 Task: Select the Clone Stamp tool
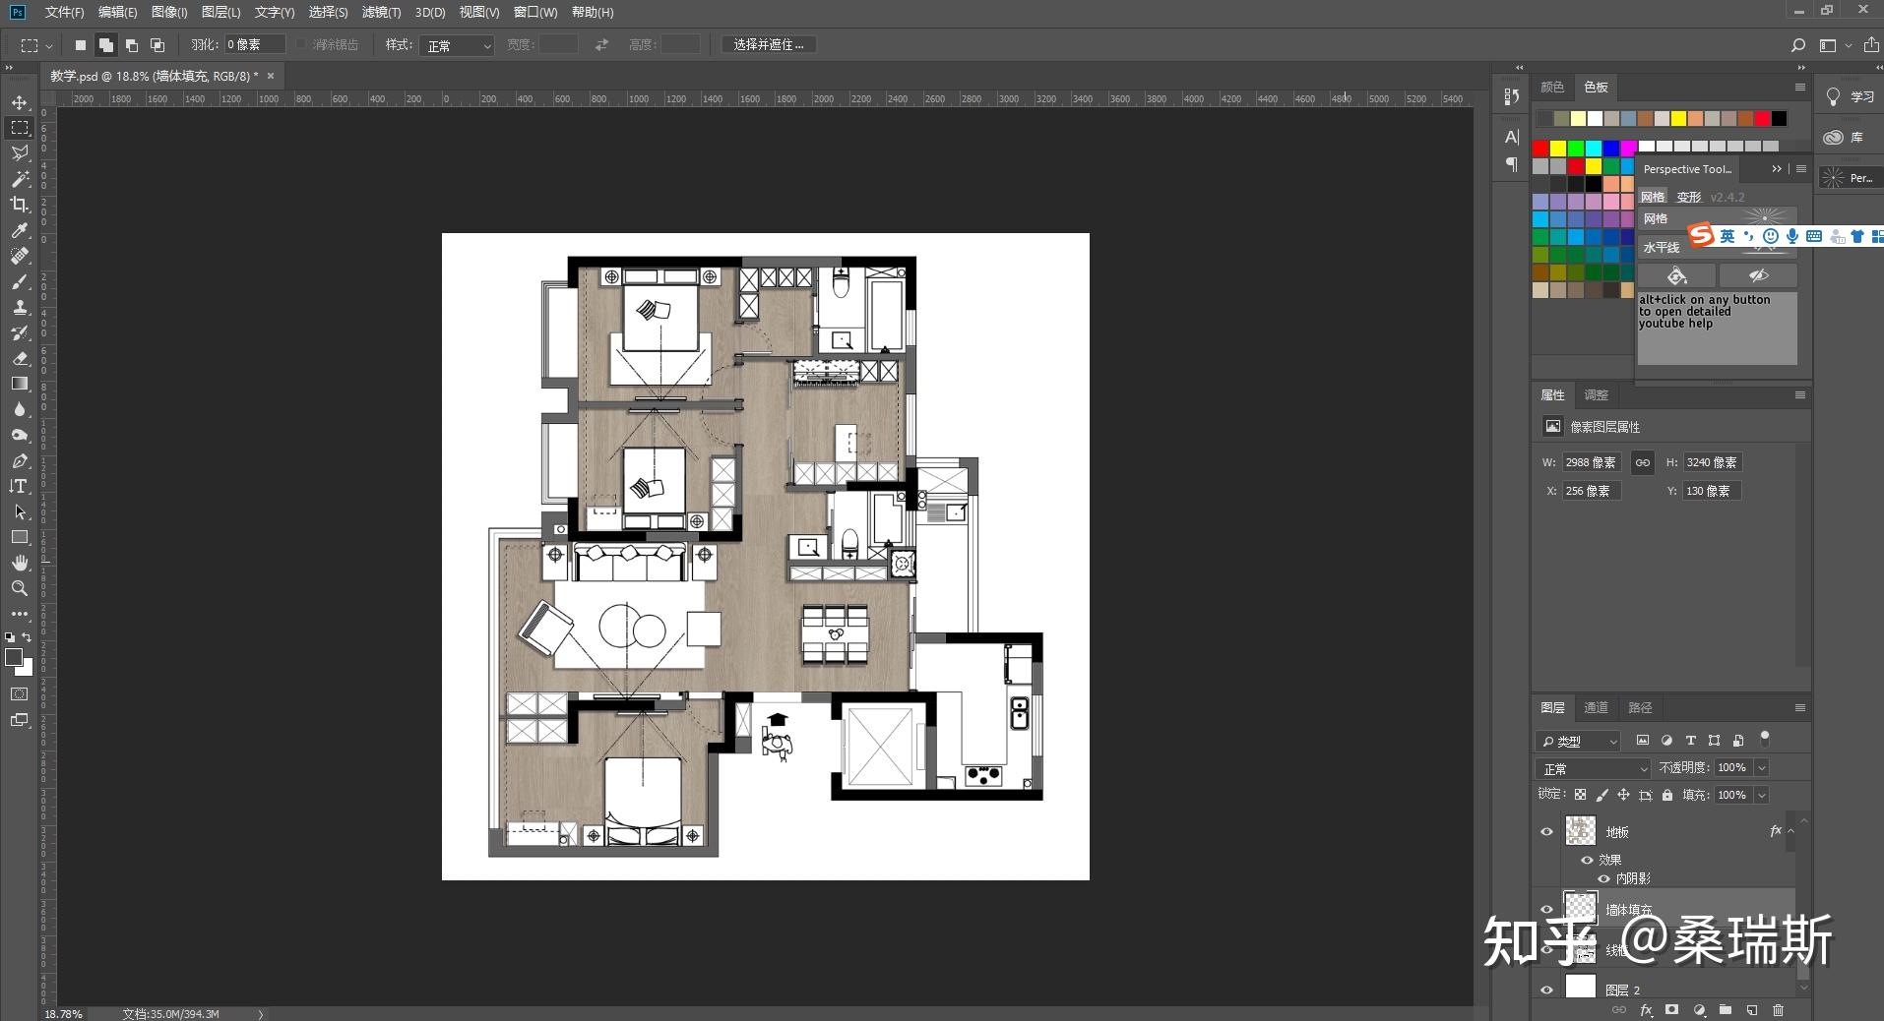[20, 308]
